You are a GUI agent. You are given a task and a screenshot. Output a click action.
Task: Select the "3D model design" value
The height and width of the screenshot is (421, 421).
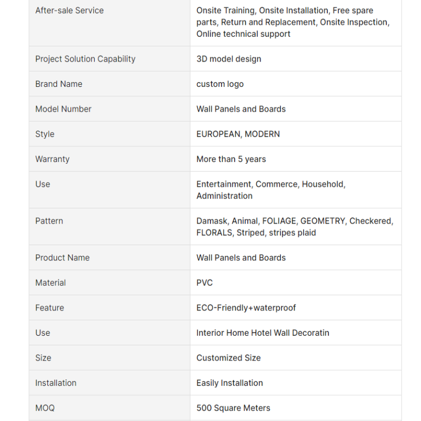(x=229, y=59)
